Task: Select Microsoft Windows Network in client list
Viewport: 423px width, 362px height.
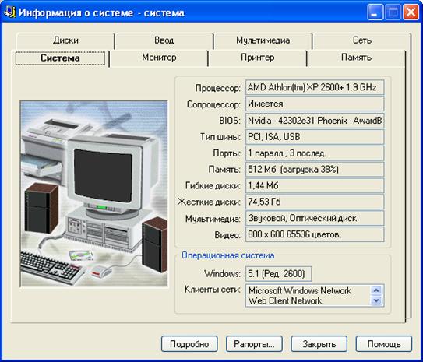Action: tap(299, 291)
